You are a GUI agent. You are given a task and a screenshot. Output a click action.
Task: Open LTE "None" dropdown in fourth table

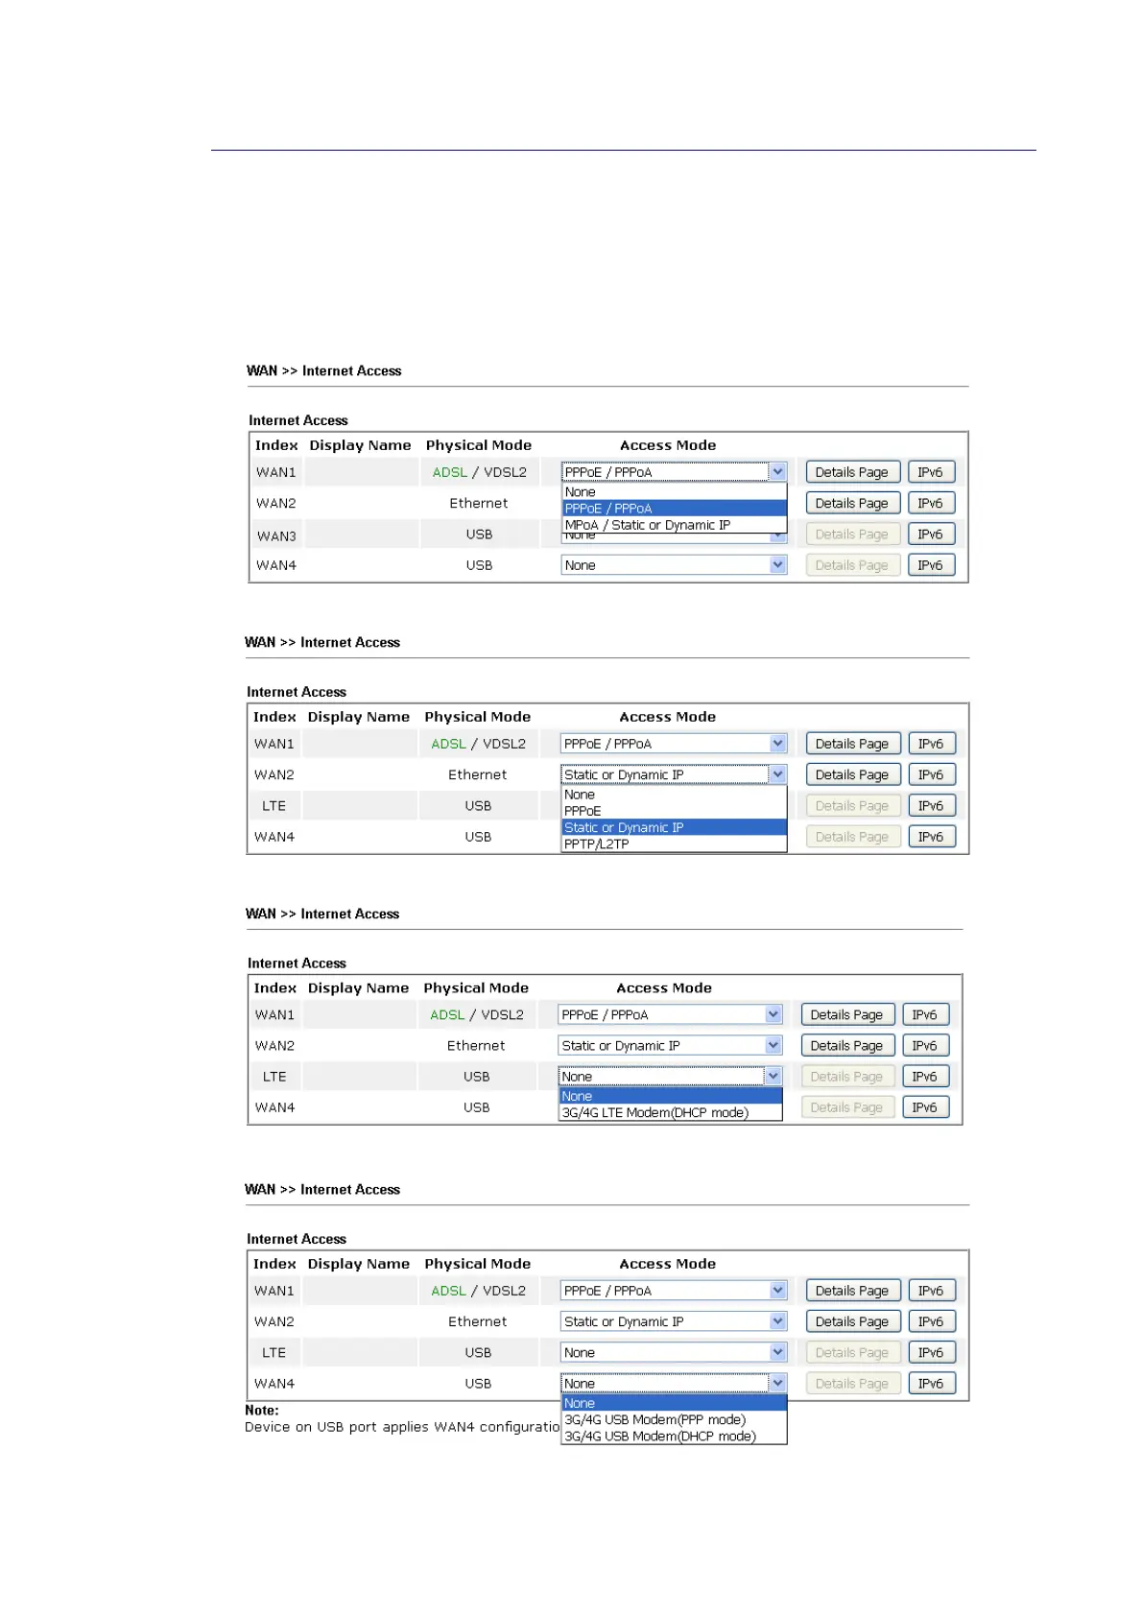(674, 1352)
